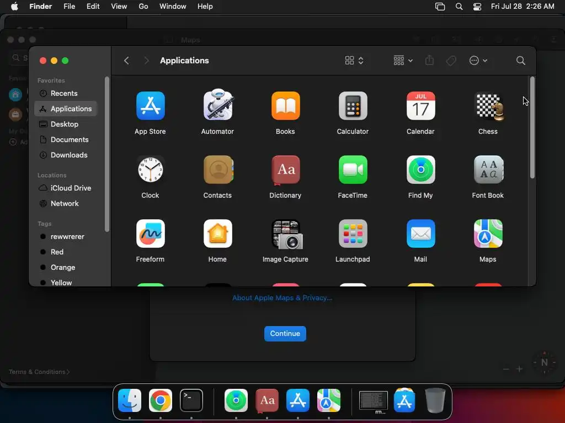Open Spotlight search in the menu bar
This screenshot has width=565, height=423.
point(459,7)
